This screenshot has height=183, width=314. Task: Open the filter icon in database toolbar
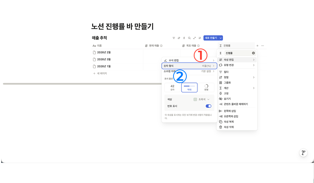click(174, 38)
